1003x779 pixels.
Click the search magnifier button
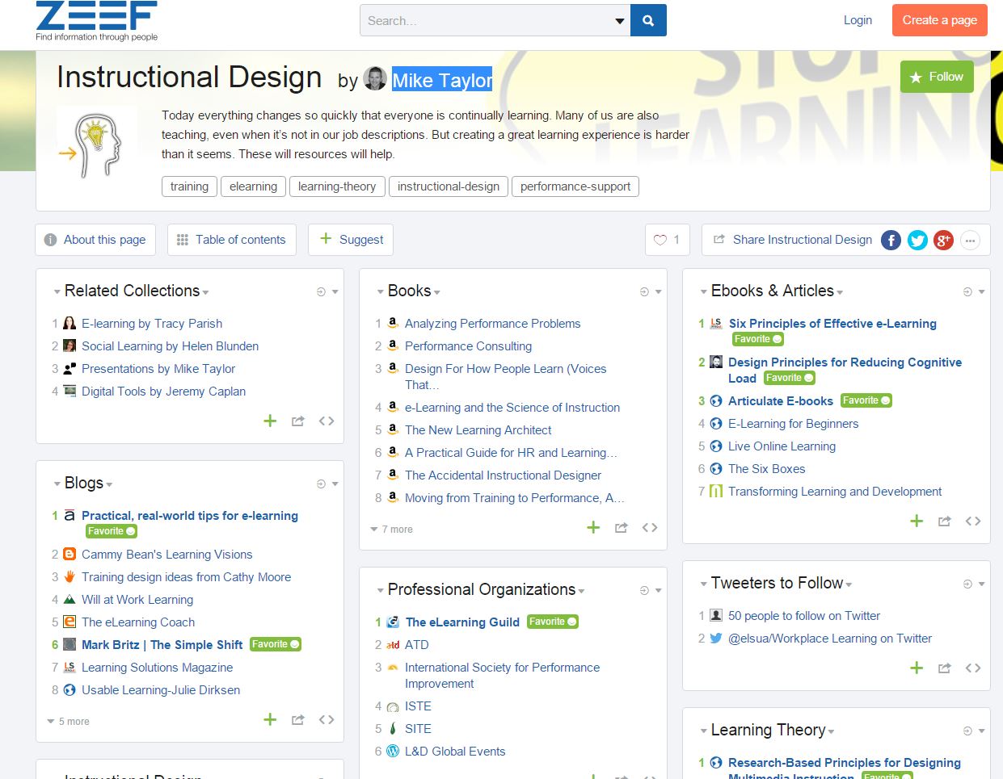click(648, 20)
